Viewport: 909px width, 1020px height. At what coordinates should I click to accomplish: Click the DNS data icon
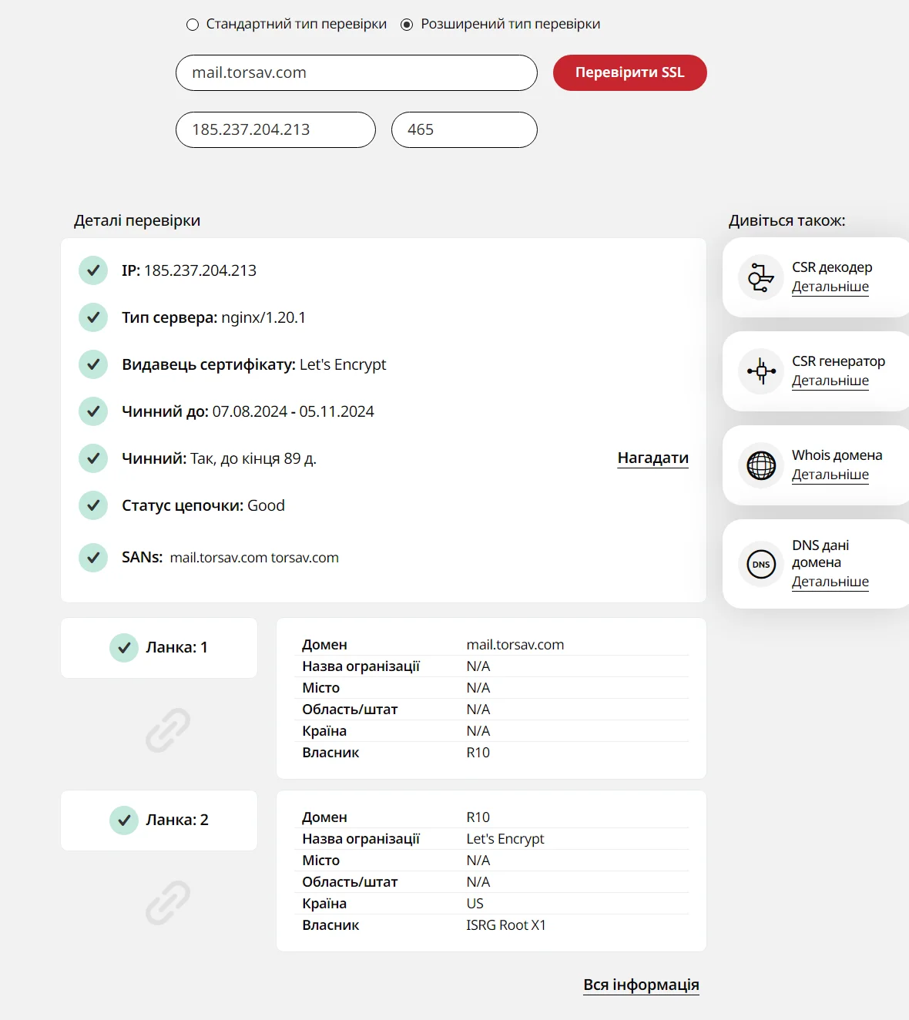pos(761,564)
